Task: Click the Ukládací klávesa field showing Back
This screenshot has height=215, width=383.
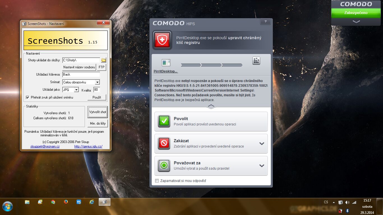Action: click(81, 75)
